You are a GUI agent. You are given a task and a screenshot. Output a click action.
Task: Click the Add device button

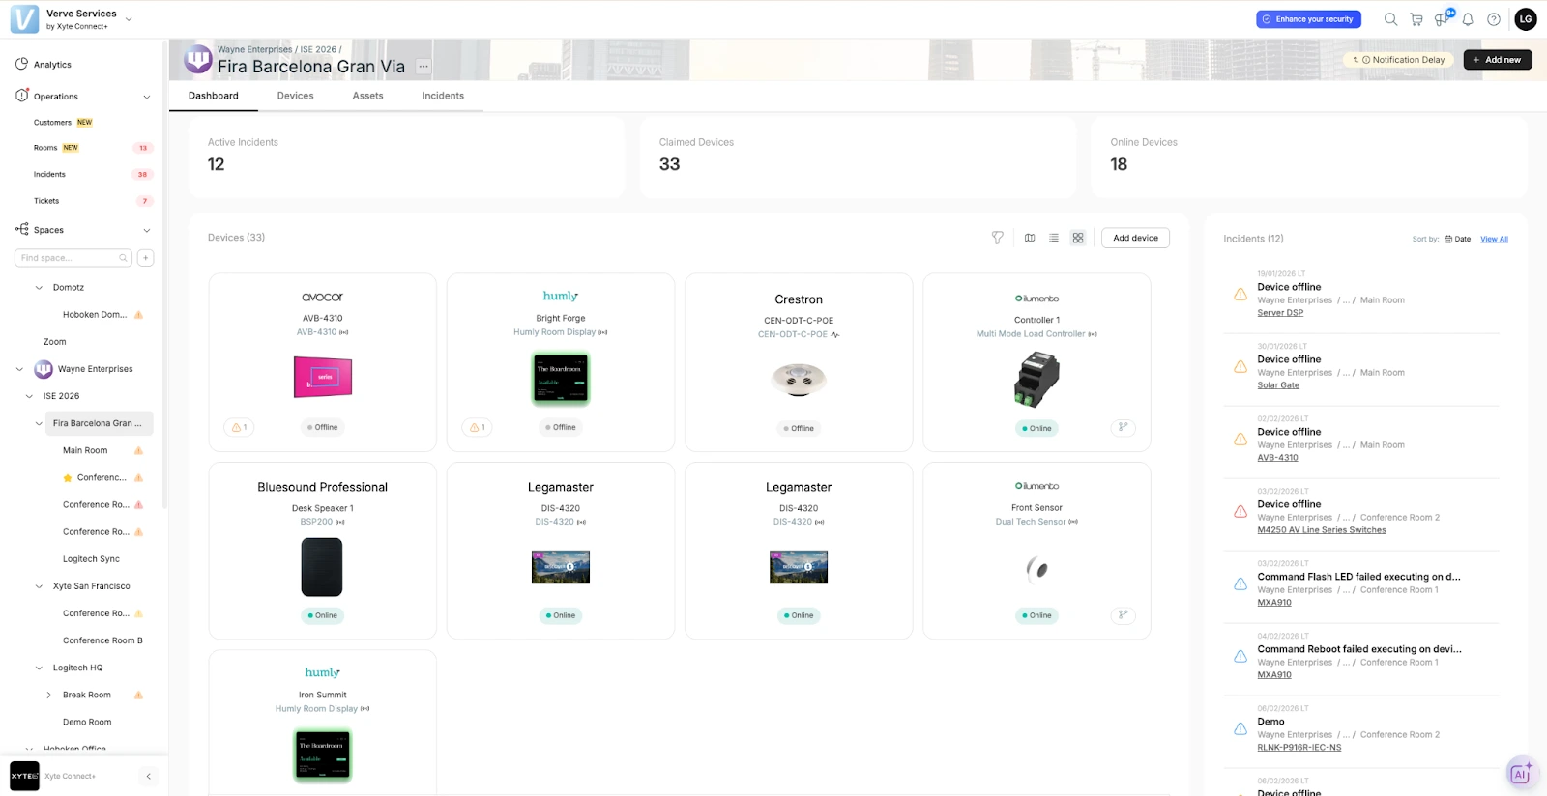point(1135,238)
